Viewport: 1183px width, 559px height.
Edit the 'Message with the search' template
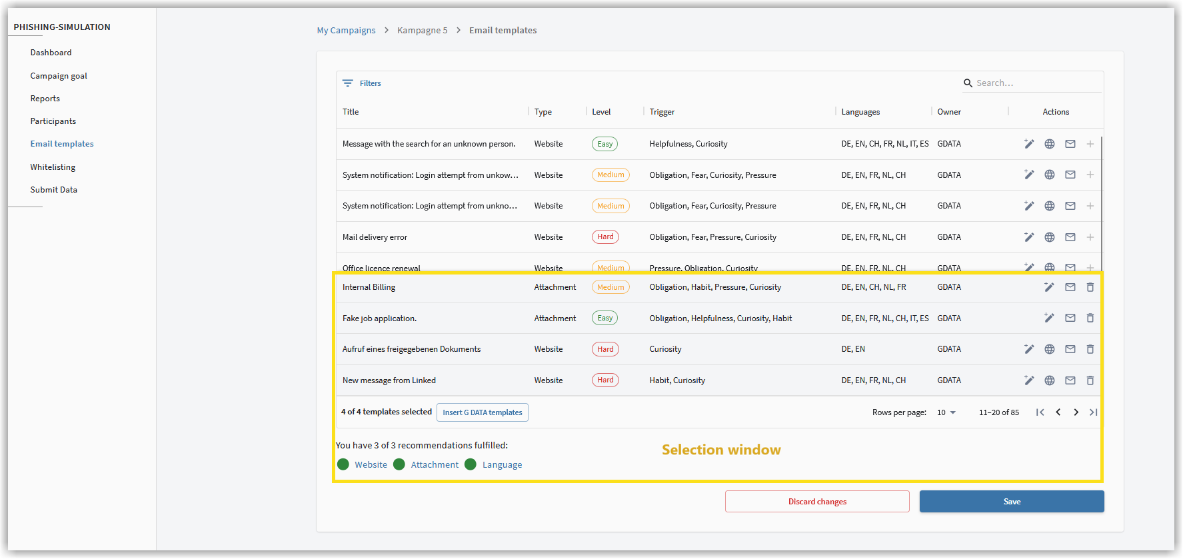(x=1029, y=144)
